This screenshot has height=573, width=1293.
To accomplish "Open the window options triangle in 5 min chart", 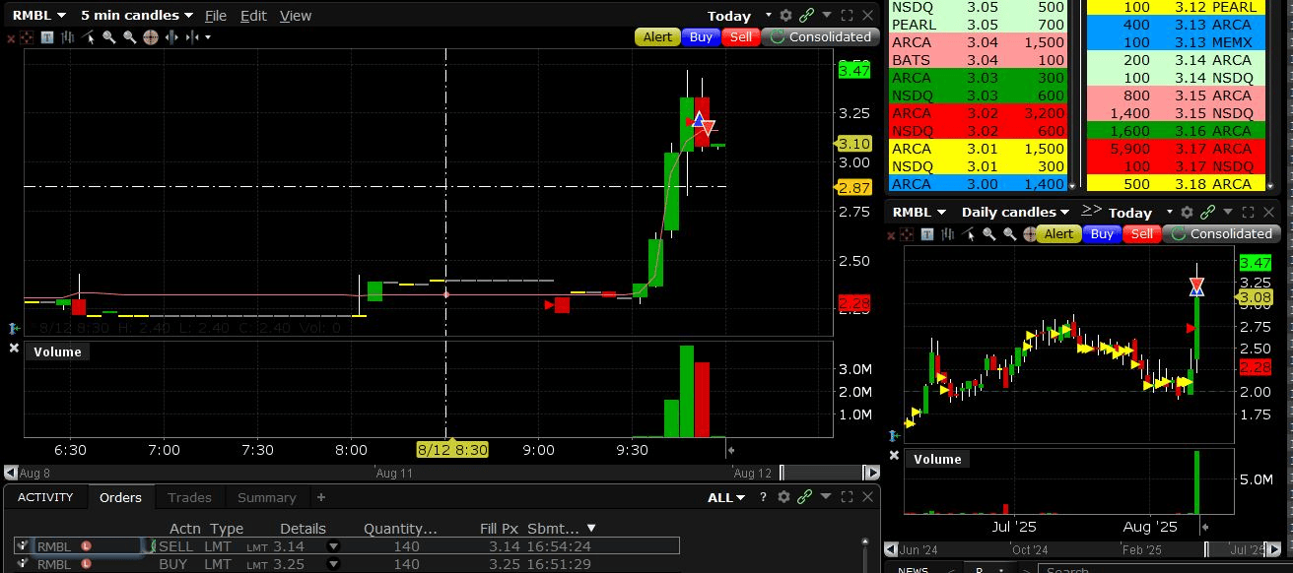I will coord(826,15).
